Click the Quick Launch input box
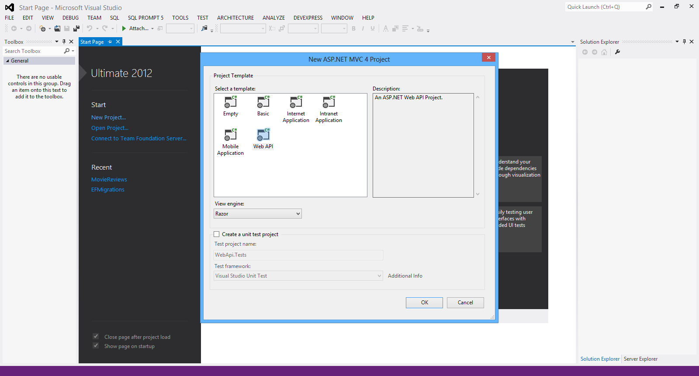 click(605, 7)
